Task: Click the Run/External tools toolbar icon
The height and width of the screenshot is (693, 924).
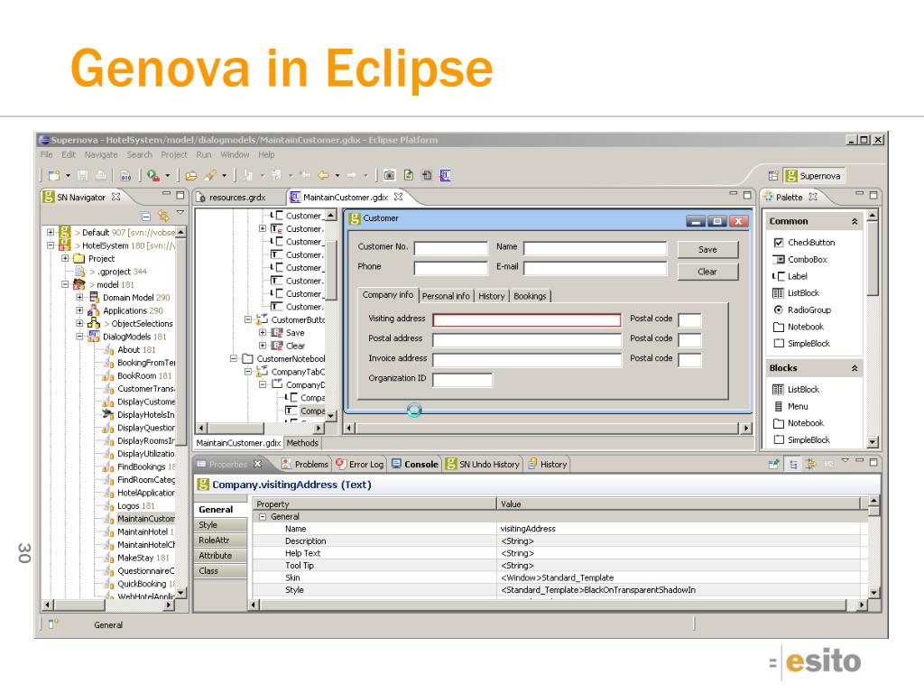Action: (153, 175)
